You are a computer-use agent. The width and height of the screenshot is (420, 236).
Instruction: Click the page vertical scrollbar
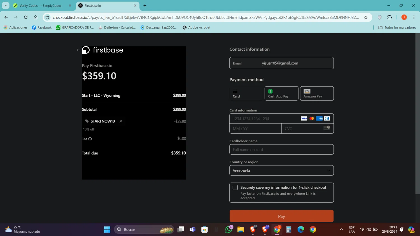pos(417,113)
